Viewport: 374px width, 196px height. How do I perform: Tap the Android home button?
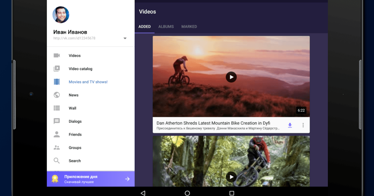[x=187, y=193]
